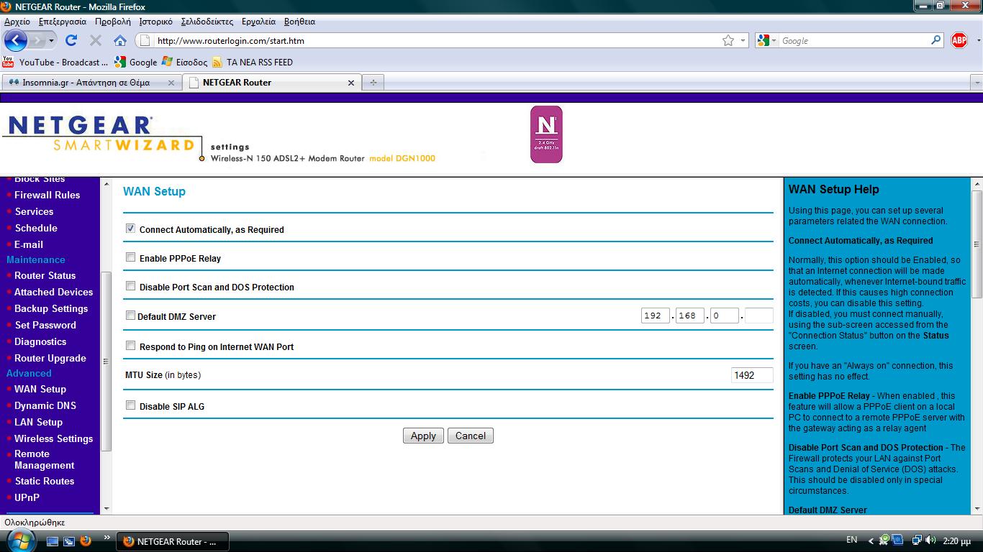Launch Firefox from the quick launch bar
Viewport: 983px width, 552px height.
pos(86,540)
